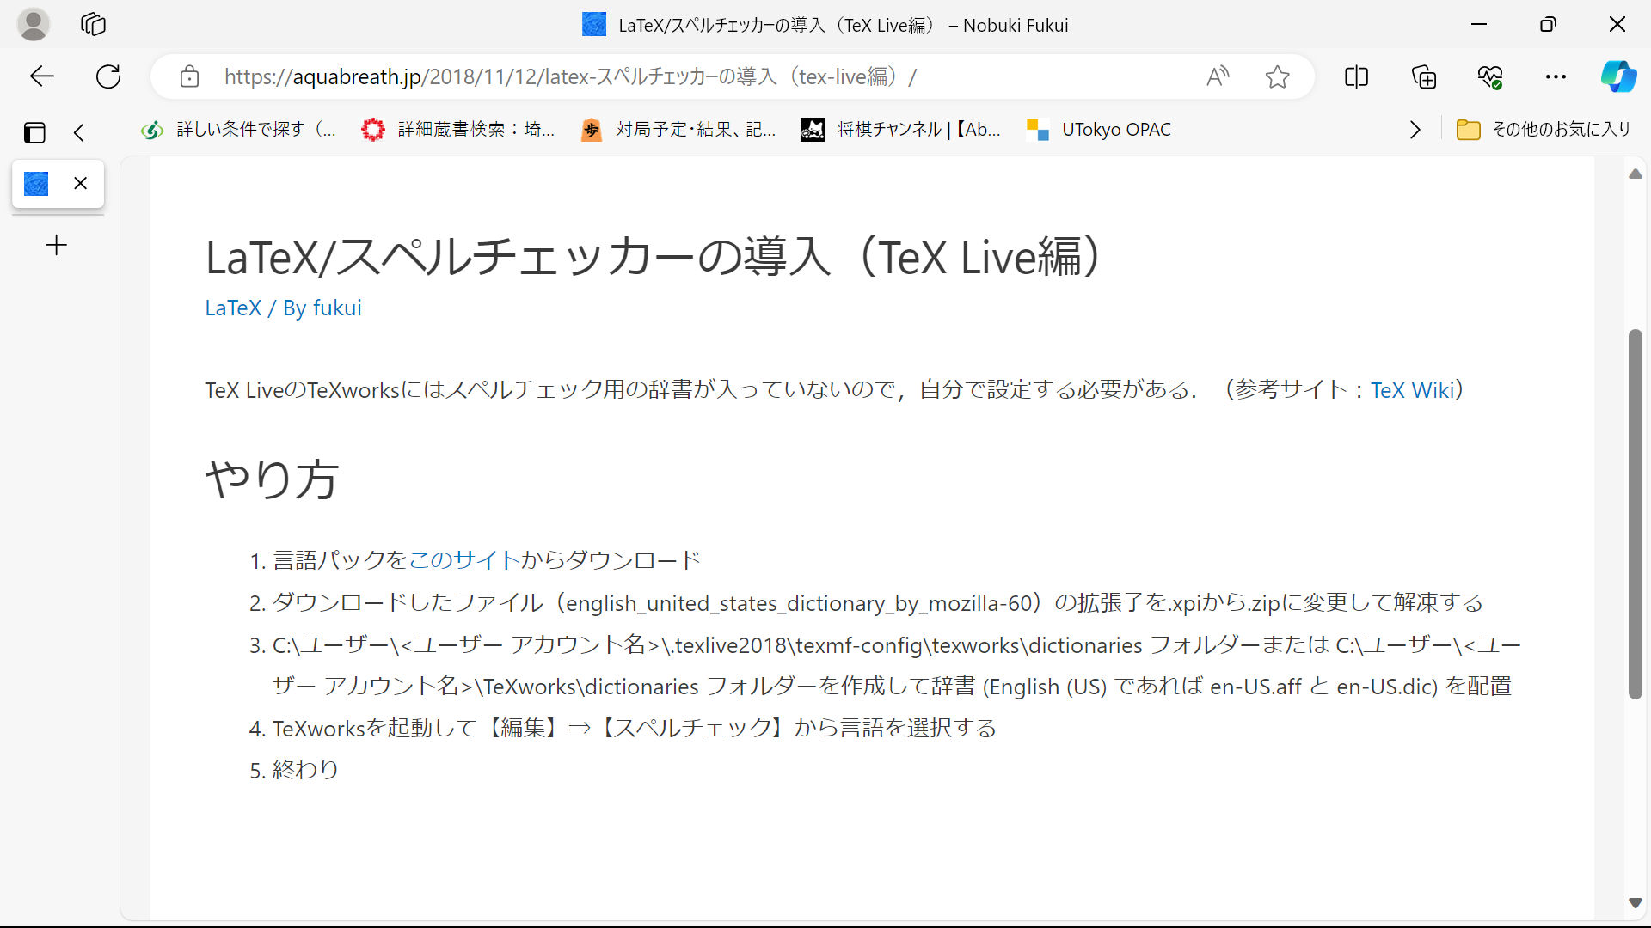Open このサイト download link
The width and height of the screenshot is (1651, 928).
click(x=464, y=560)
